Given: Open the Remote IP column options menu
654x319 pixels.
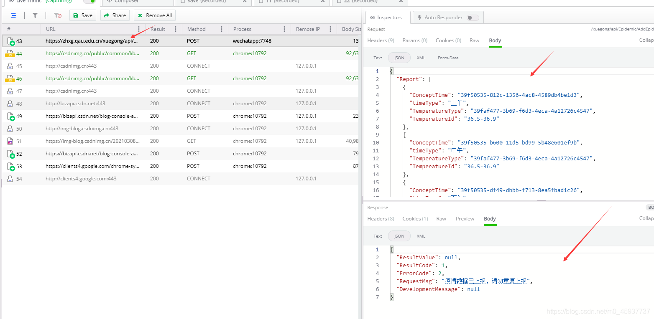Looking at the screenshot, I should tap(330, 29).
